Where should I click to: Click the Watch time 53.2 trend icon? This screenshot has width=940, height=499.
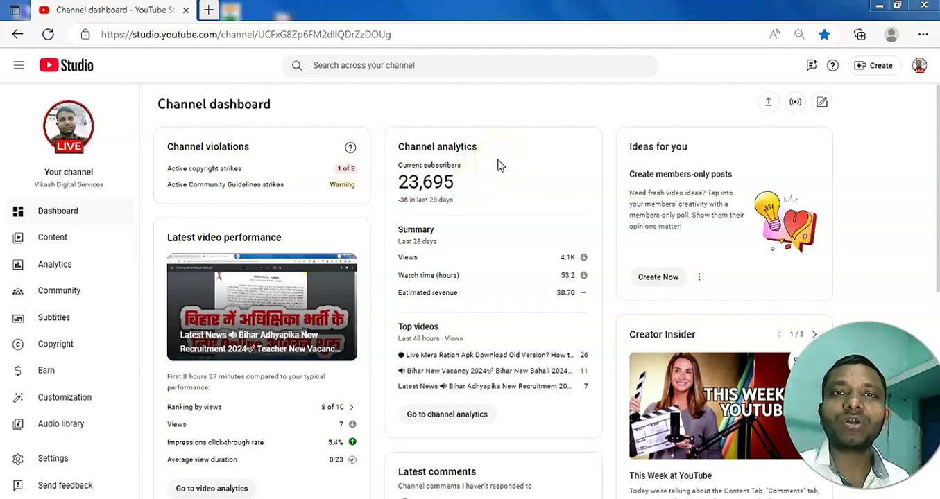(583, 275)
